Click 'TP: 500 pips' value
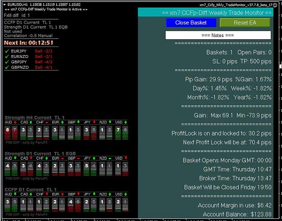Image resolution: width=282 pixels, height=221 pixels. [x=256, y=61]
